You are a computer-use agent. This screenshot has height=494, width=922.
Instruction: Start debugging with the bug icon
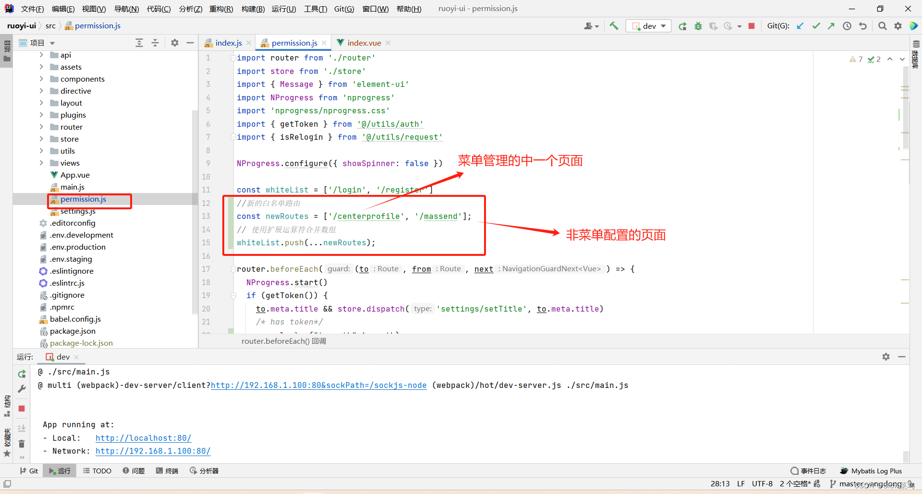point(698,26)
